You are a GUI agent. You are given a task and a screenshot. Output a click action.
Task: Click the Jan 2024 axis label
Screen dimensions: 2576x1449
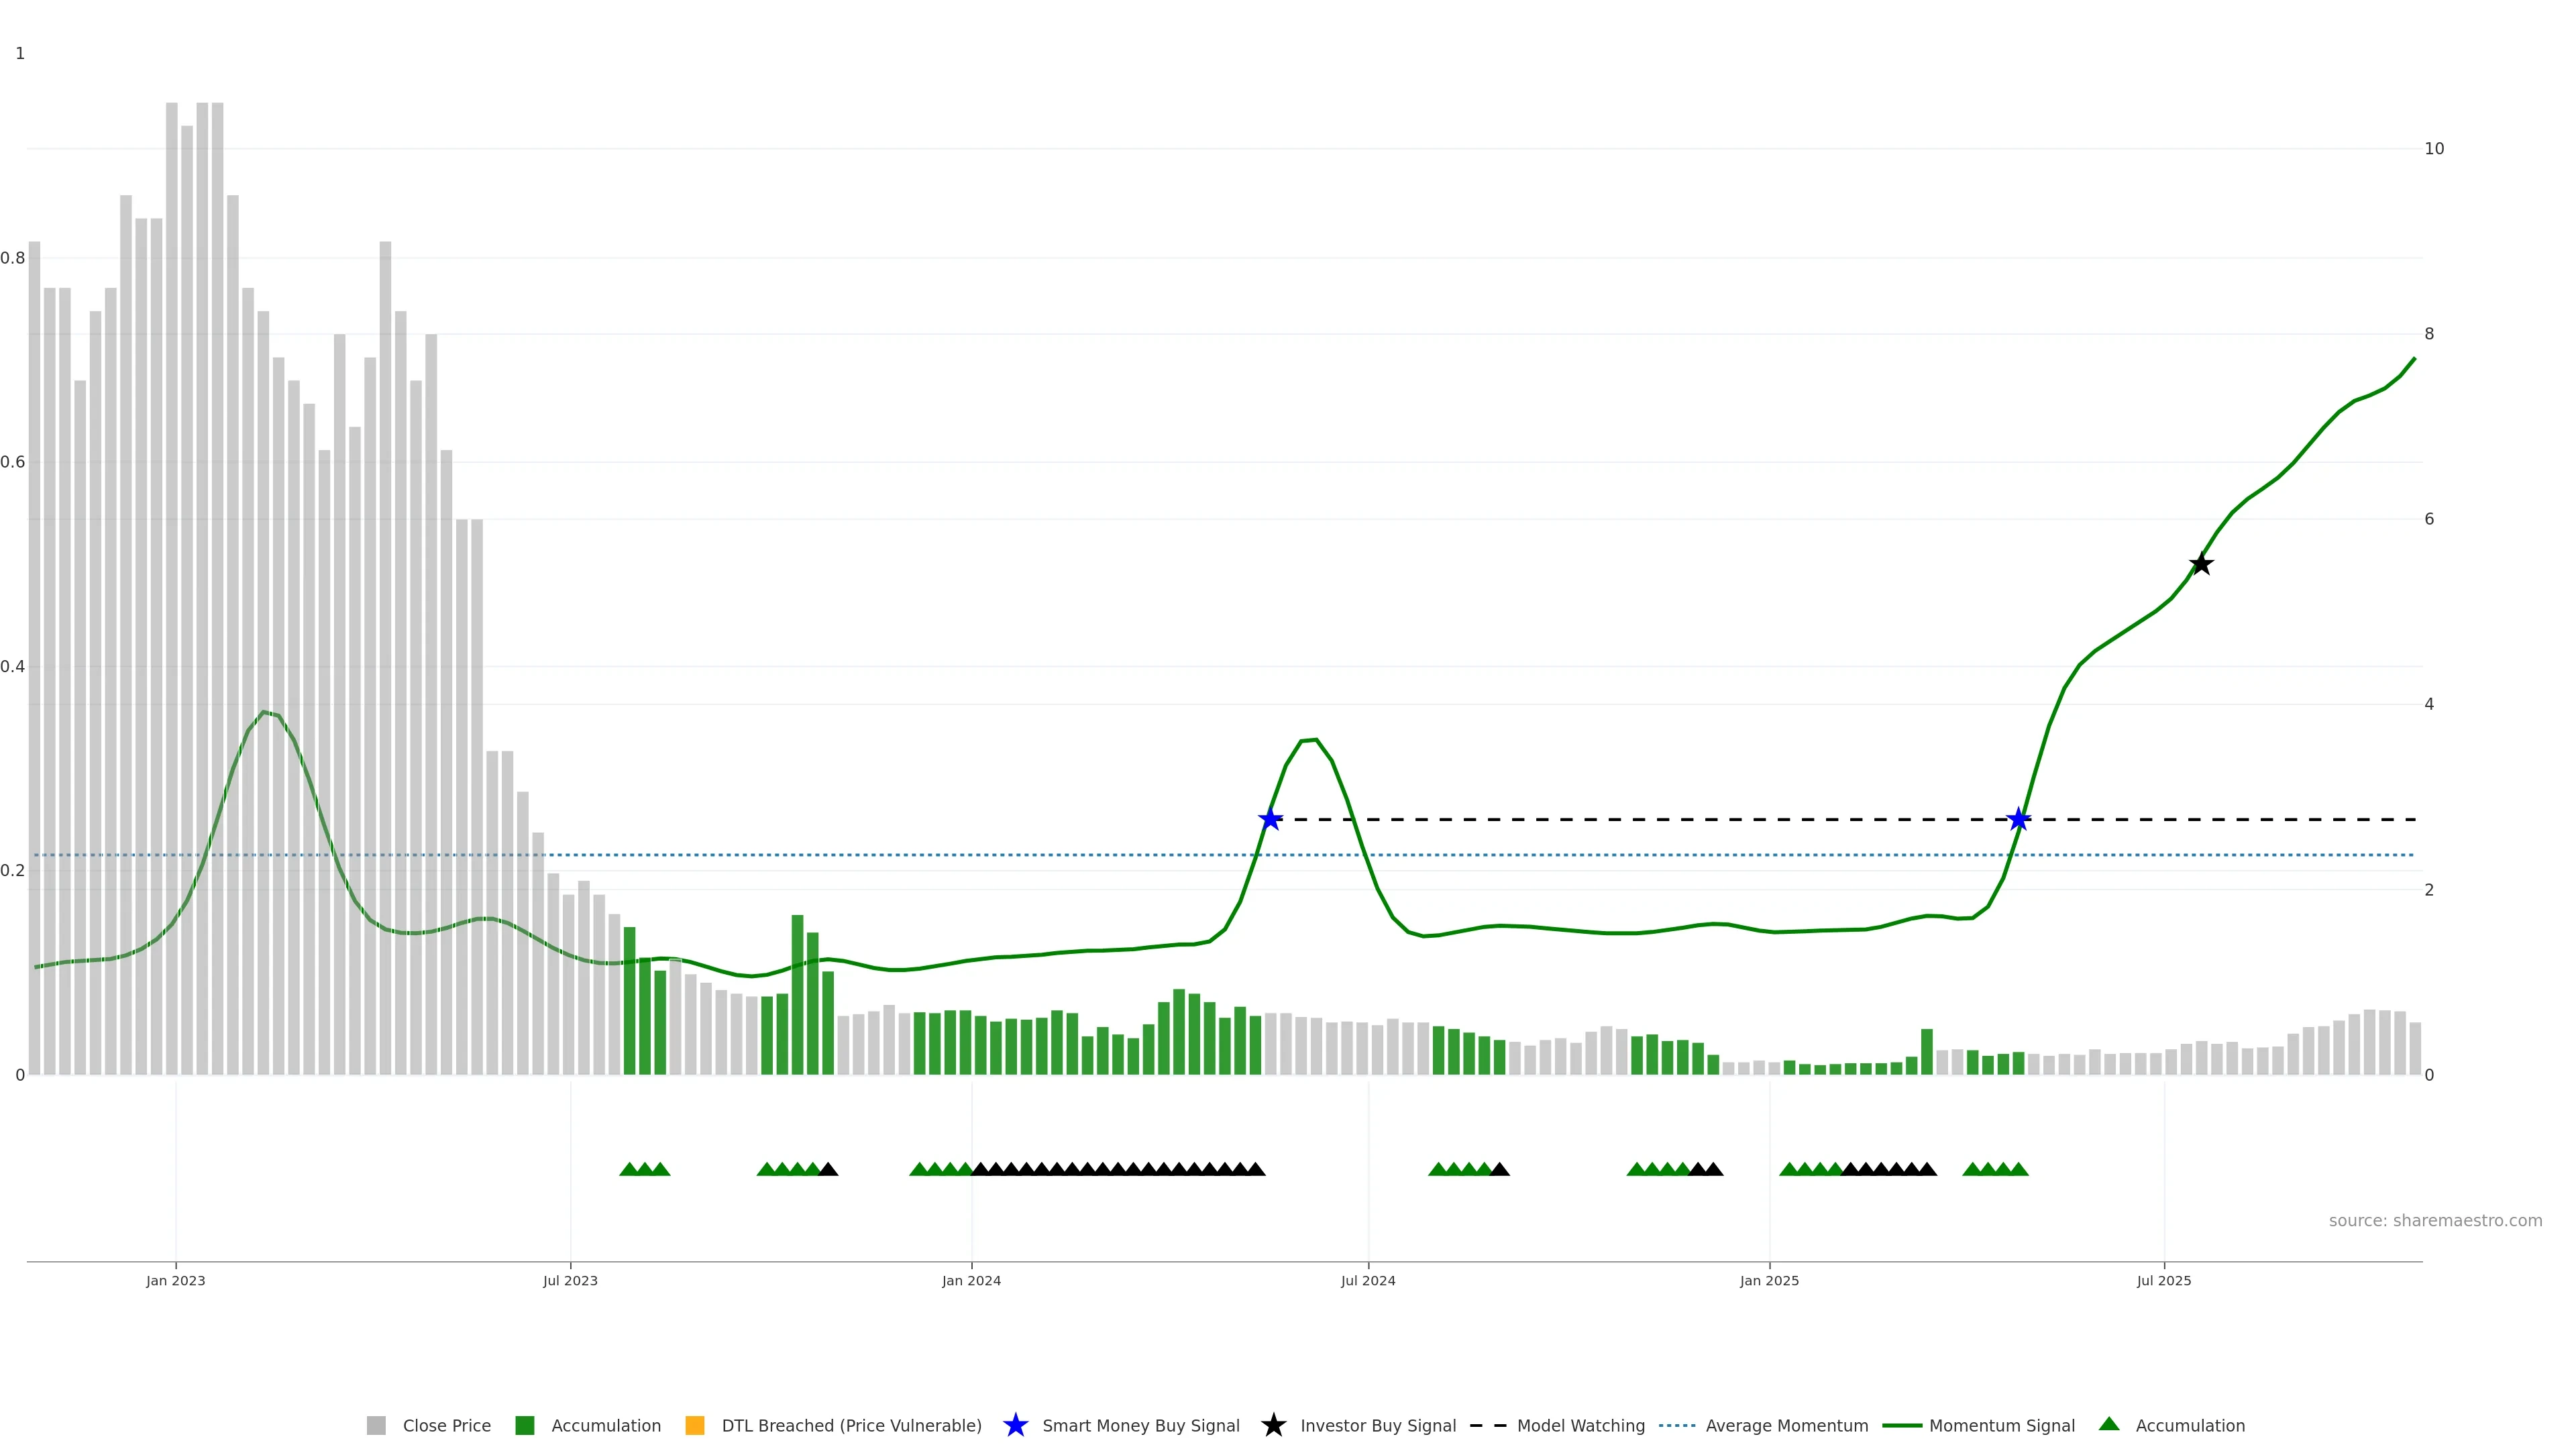point(971,1280)
